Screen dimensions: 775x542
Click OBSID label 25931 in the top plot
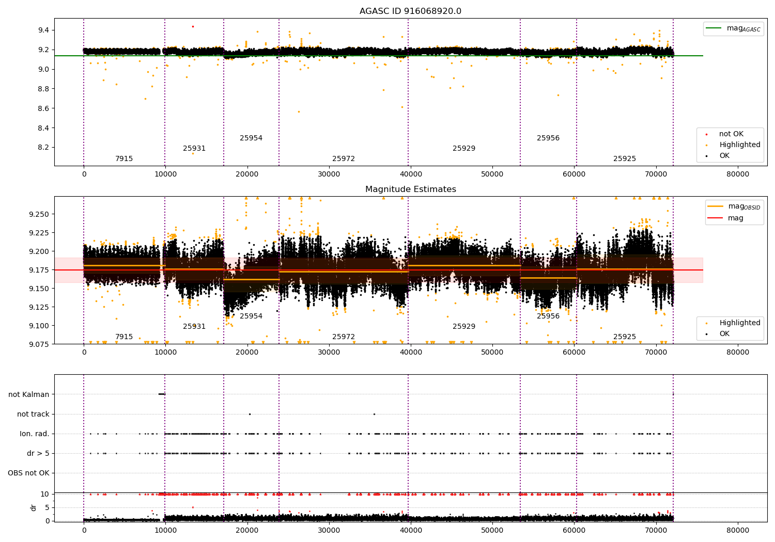coord(194,149)
